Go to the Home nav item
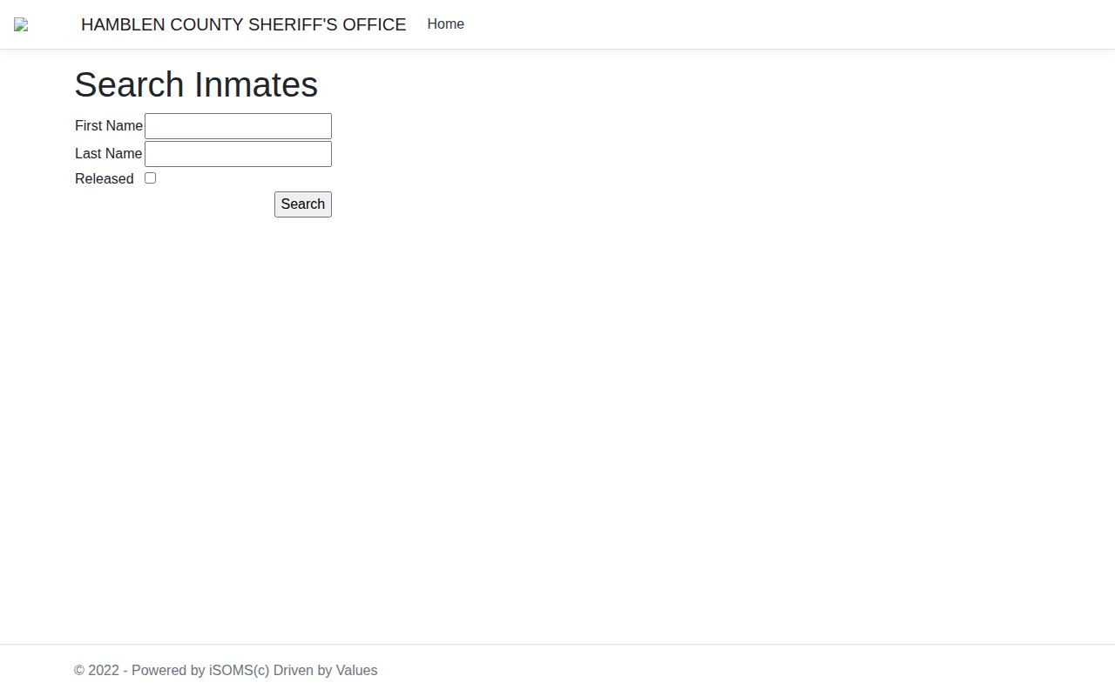The height and width of the screenshot is (696, 1115). point(445,24)
